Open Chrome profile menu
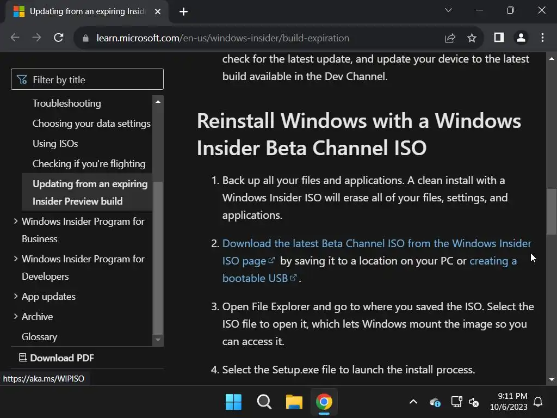The image size is (557, 418). coord(521,38)
